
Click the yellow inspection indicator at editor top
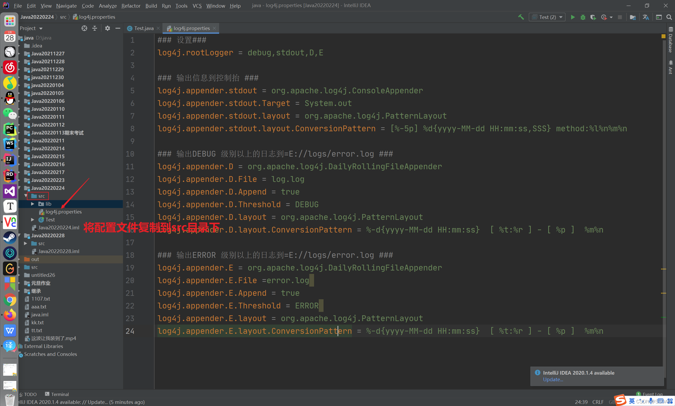(663, 36)
